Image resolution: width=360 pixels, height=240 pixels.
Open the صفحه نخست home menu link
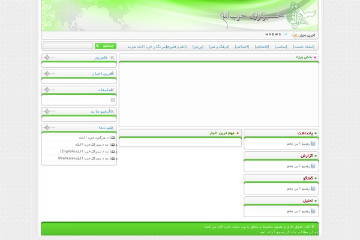point(304,47)
